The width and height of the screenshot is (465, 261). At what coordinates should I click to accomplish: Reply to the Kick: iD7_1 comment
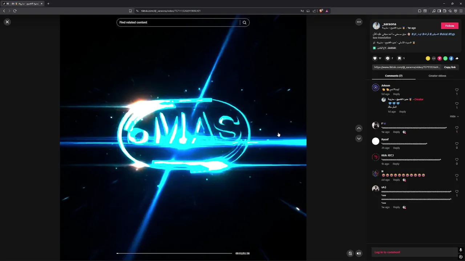coord(396,164)
